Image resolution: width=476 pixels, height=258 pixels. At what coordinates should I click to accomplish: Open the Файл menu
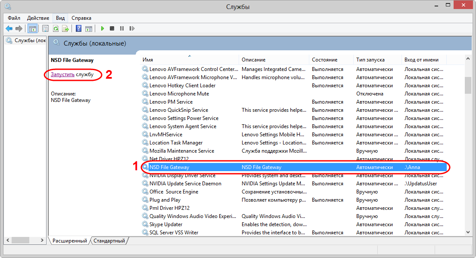click(x=14, y=18)
